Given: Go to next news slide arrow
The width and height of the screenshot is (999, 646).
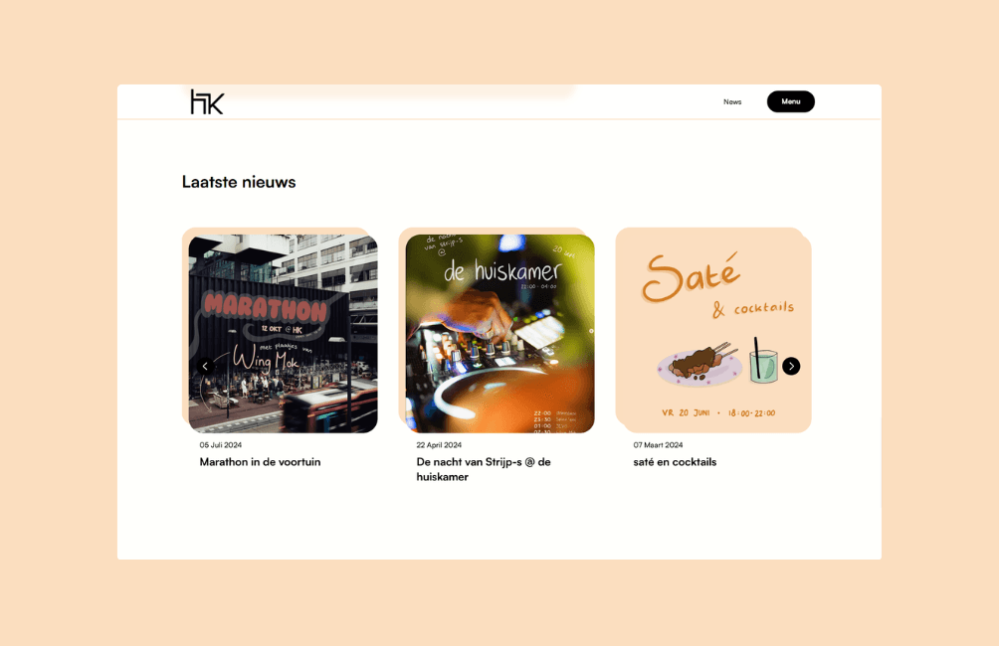Looking at the screenshot, I should tap(791, 366).
